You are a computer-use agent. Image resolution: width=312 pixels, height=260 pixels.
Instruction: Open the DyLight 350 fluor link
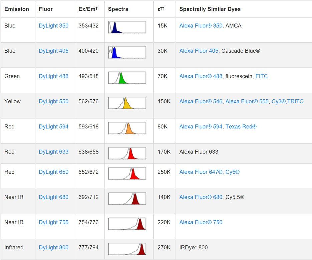point(53,26)
